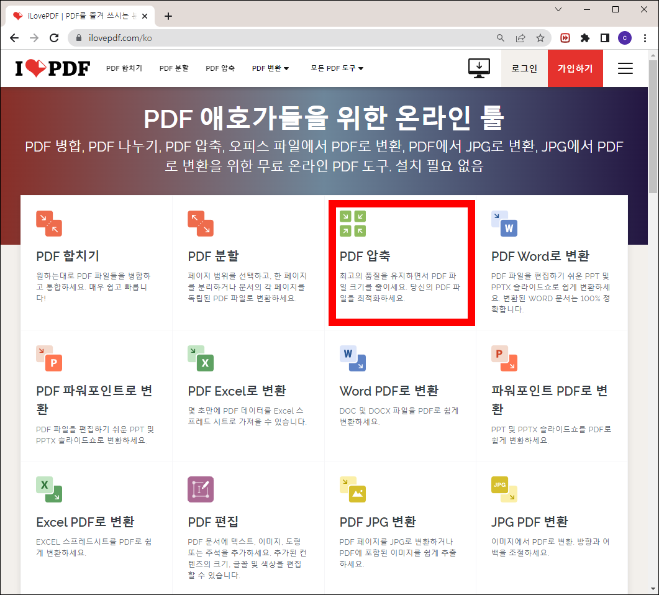Select the PDF Word로 변환 tool icon
The width and height of the screenshot is (659, 595).
(504, 224)
